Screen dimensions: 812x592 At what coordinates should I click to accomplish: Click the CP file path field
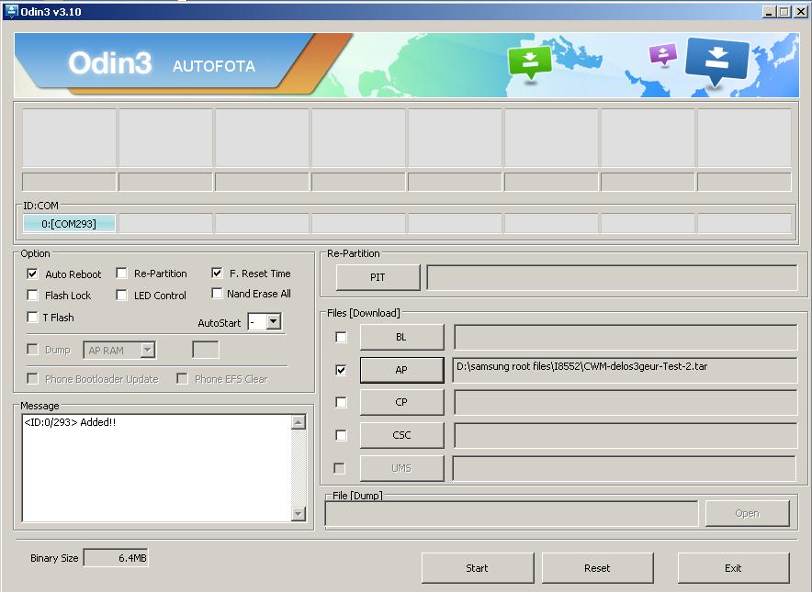(626, 402)
